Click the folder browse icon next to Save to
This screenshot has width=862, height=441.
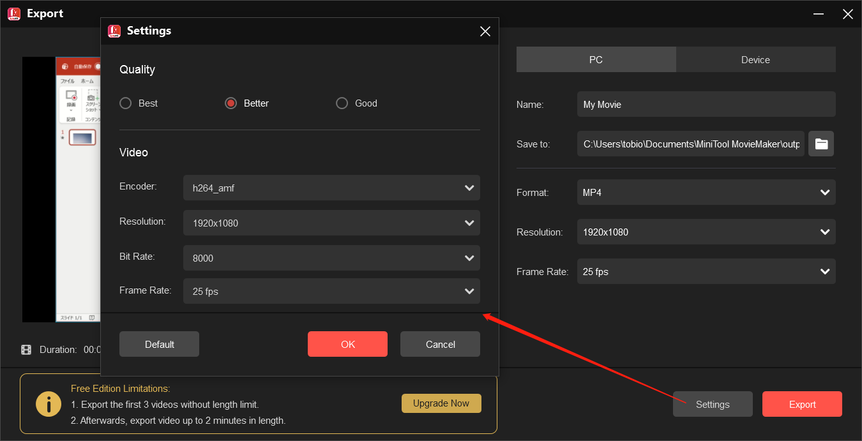pyautogui.click(x=821, y=144)
